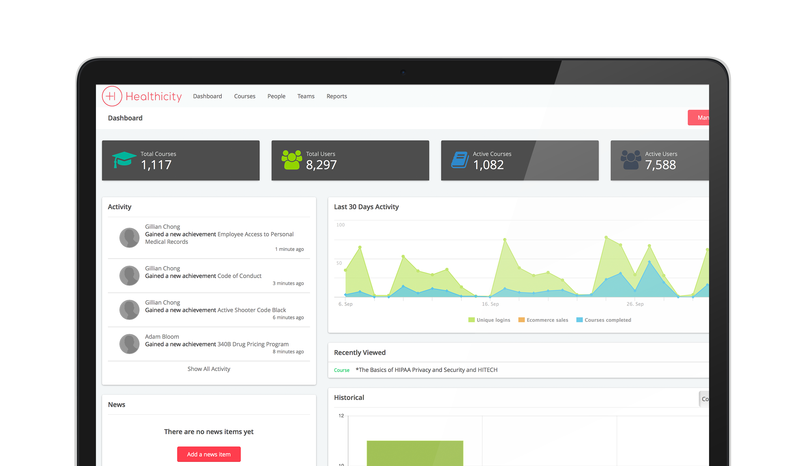Click the blue Active Courses book icon
Image resolution: width=805 pixels, height=466 pixels.
[x=460, y=160]
